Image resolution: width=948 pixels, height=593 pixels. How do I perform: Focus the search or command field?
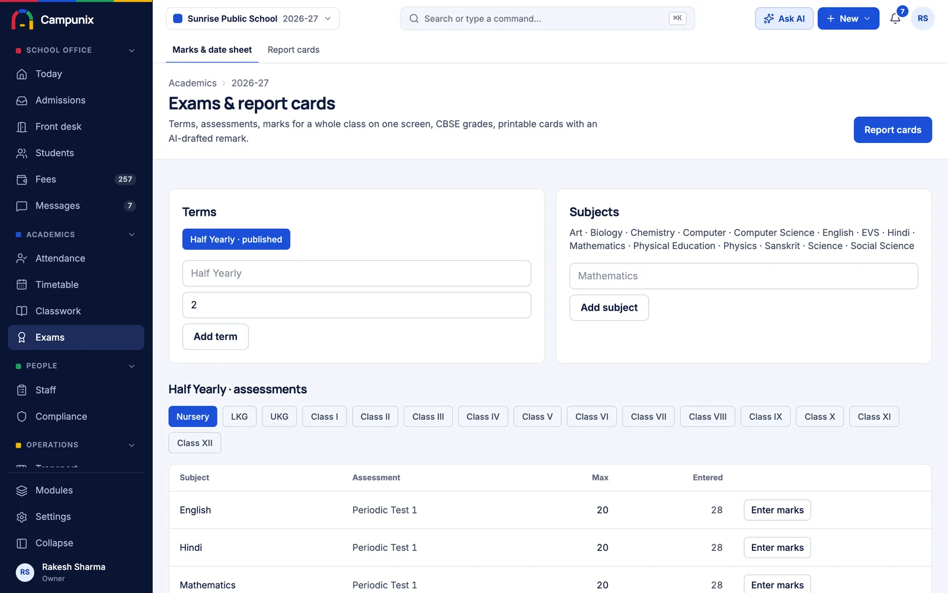pyautogui.click(x=547, y=18)
